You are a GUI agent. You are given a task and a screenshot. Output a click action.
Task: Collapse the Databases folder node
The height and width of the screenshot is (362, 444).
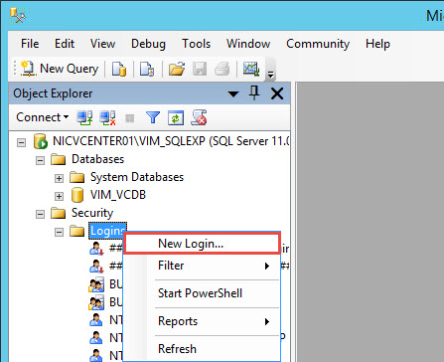tap(40, 161)
